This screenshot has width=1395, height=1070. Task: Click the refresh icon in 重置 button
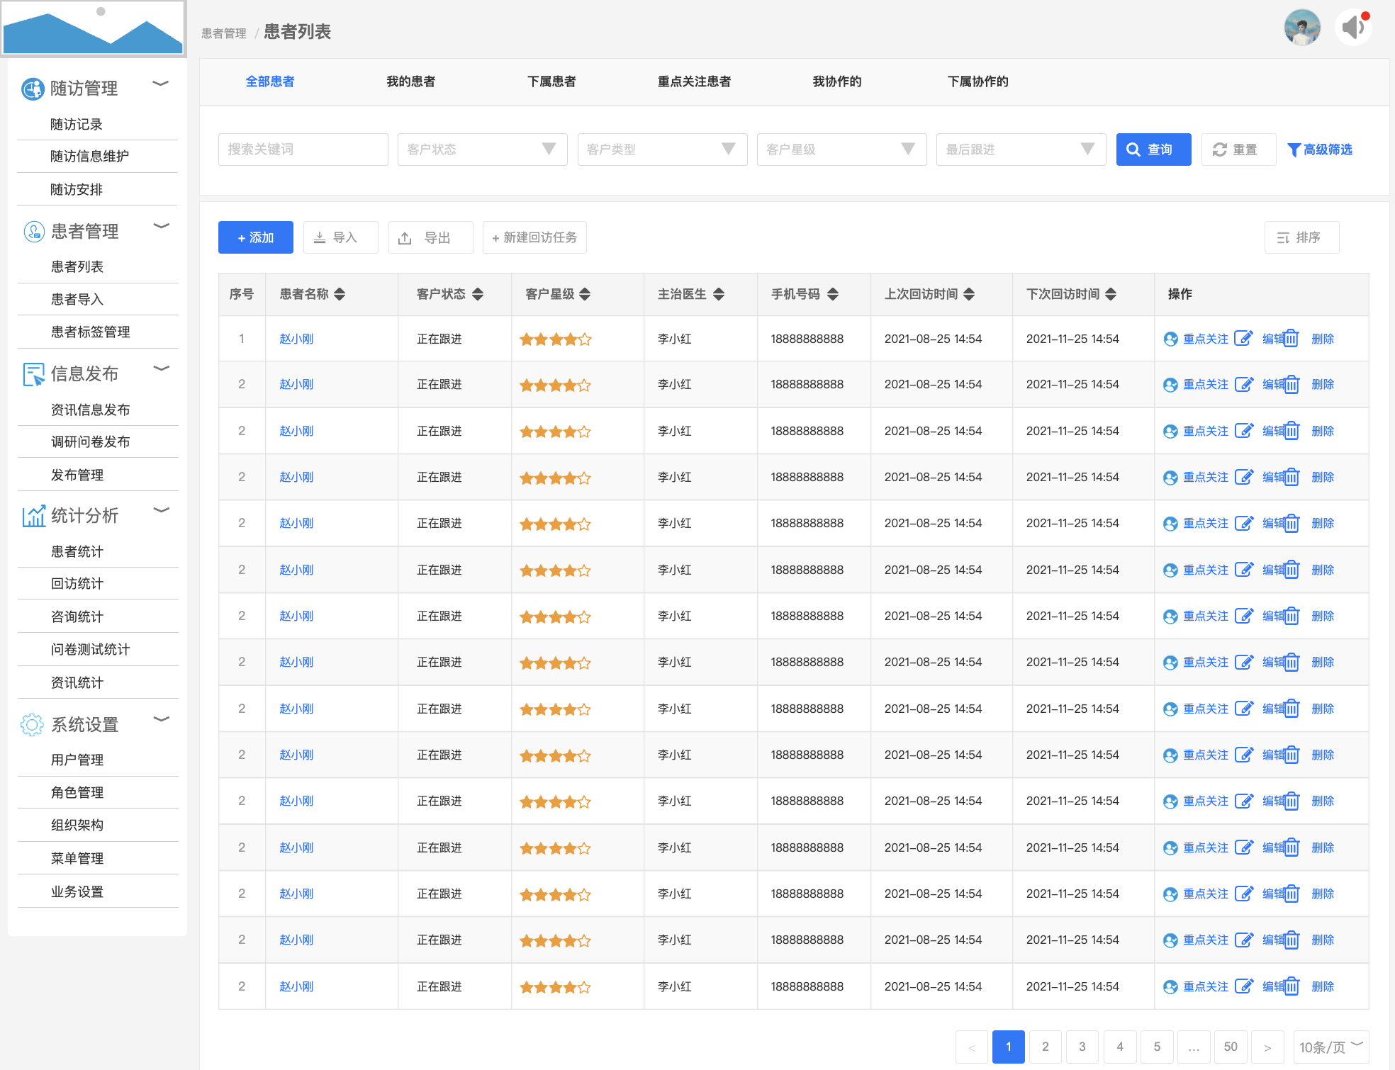coord(1219,150)
